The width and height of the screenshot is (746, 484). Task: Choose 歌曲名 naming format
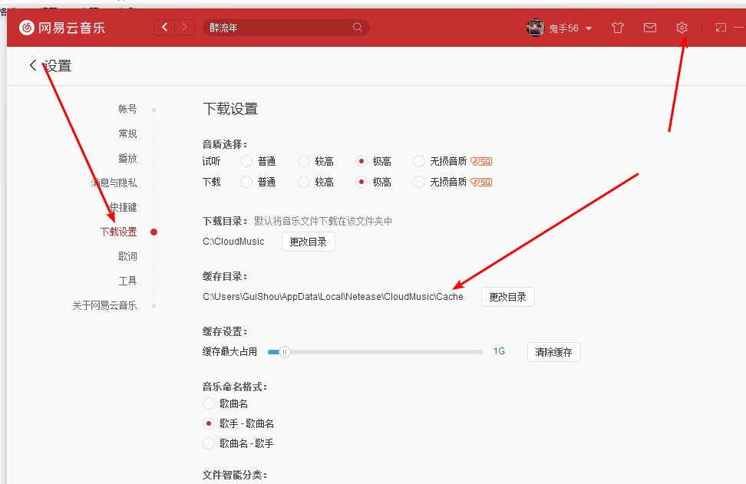209,403
